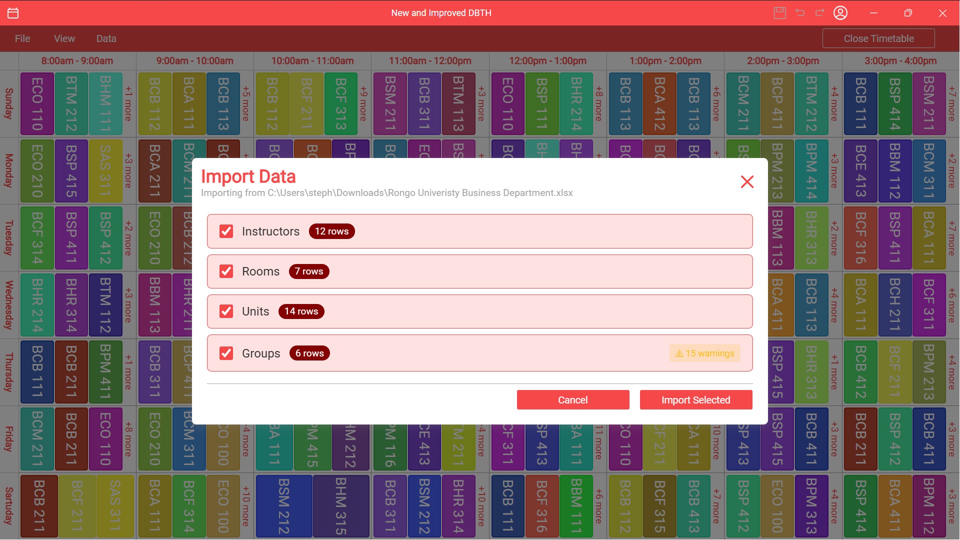Click the calendar app icon in title bar
The width and height of the screenshot is (960, 540).
coord(13,13)
